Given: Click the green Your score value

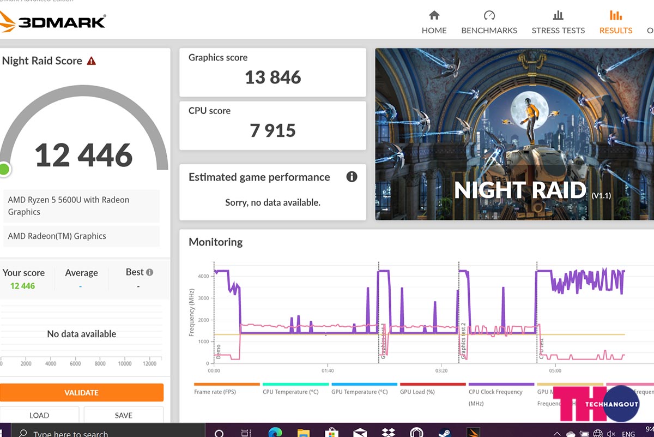Looking at the screenshot, I should coord(22,286).
